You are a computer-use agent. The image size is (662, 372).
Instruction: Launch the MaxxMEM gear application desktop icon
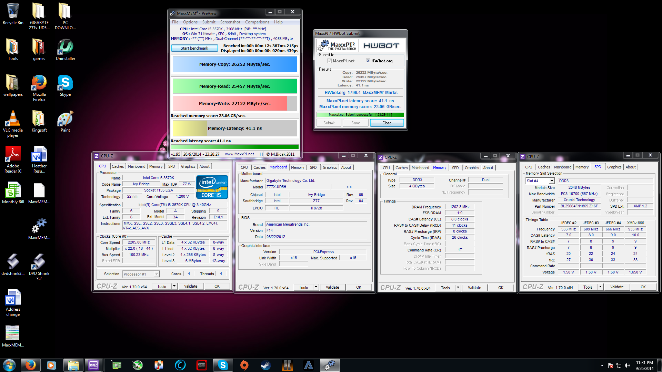coord(39,229)
